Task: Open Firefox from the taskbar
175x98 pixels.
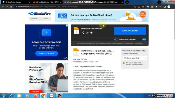Action: [35, 96]
